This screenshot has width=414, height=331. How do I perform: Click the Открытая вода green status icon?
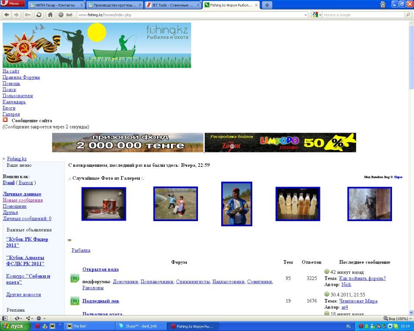pyautogui.click(x=75, y=278)
